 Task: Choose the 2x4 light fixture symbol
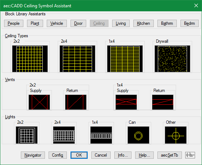click(64, 135)
